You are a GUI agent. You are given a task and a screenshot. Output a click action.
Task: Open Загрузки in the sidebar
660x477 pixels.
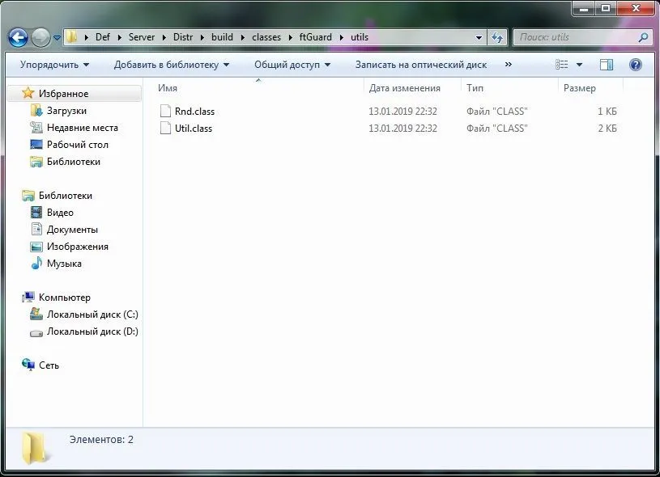[66, 111]
